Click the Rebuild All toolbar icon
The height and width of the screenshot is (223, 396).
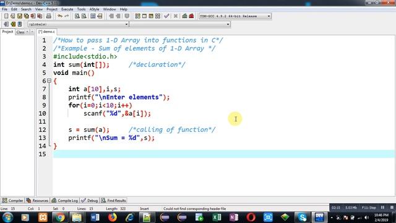pyautogui.click(x=158, y=16)
